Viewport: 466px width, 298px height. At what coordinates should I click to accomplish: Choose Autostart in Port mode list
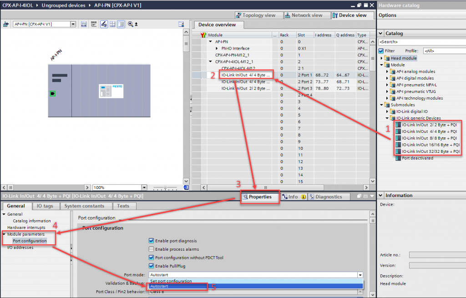click(x=256, y=286)
